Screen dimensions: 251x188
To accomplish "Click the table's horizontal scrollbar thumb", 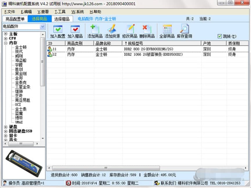I will pos(106,168).
